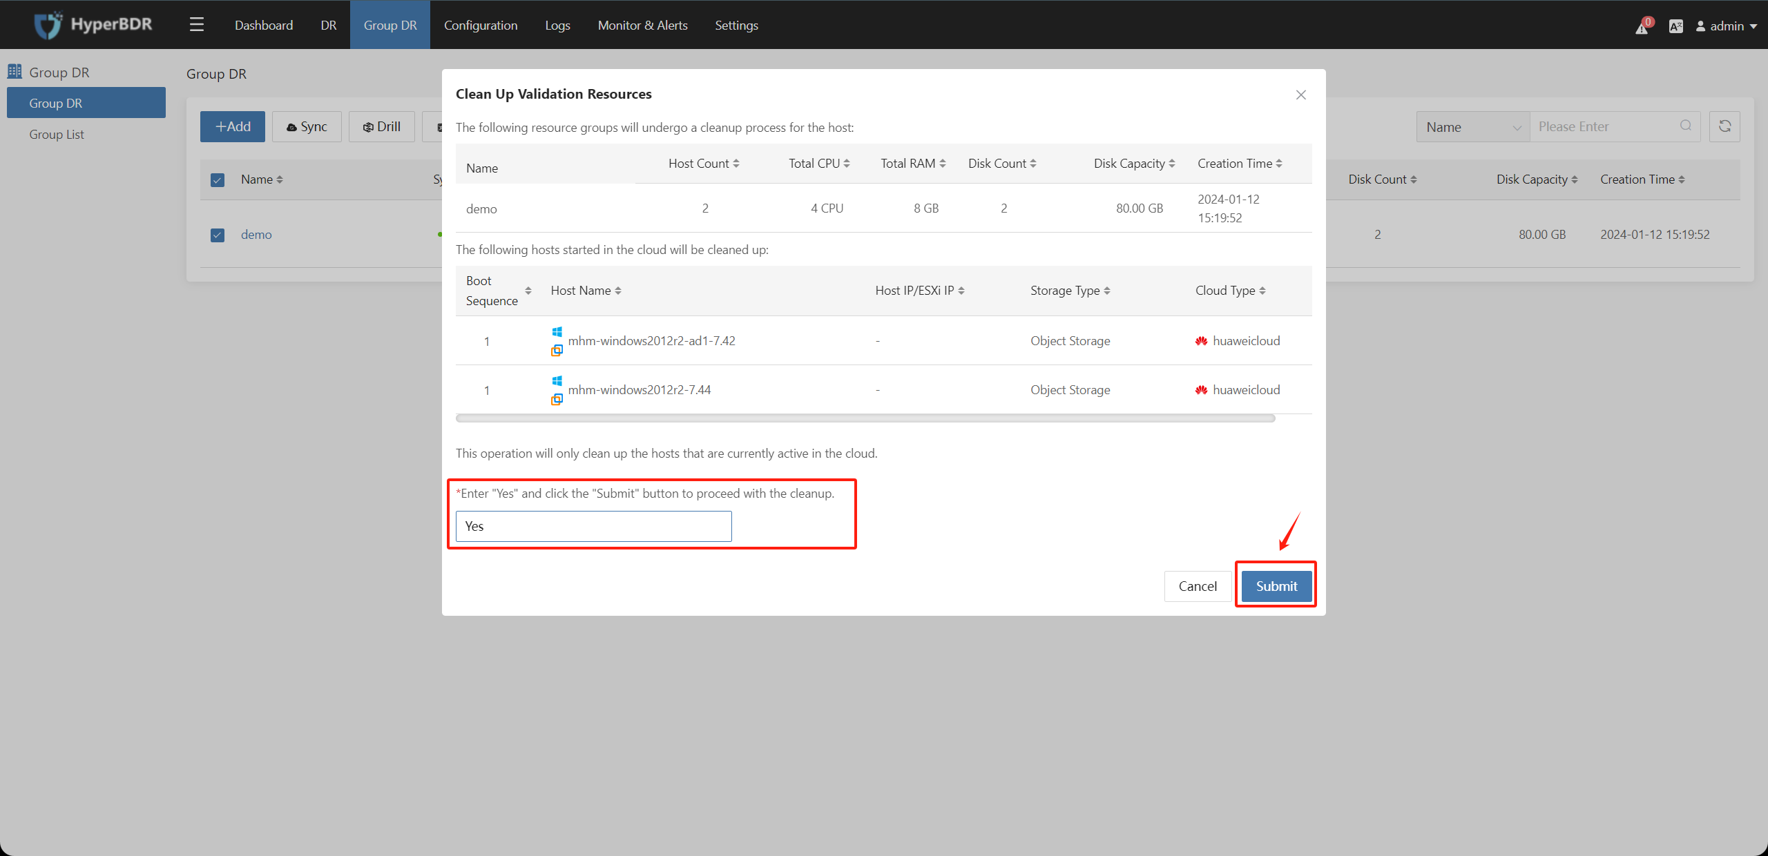Viewport: 1768px width, 856px height.
Task: Open the Group DR tab
Action: pos(390,25)
